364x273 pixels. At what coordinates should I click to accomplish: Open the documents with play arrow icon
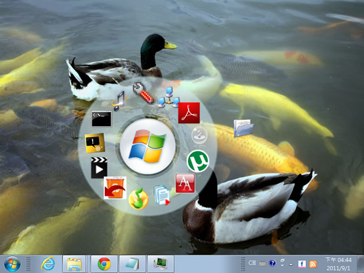click(163, 195)
